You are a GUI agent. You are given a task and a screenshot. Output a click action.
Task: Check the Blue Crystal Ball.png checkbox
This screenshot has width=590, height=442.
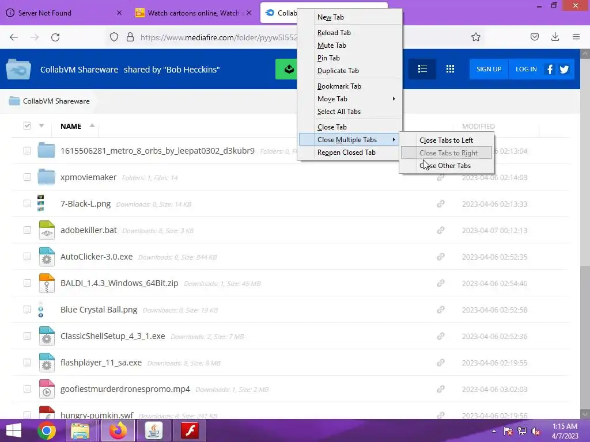tap(27, 309)
